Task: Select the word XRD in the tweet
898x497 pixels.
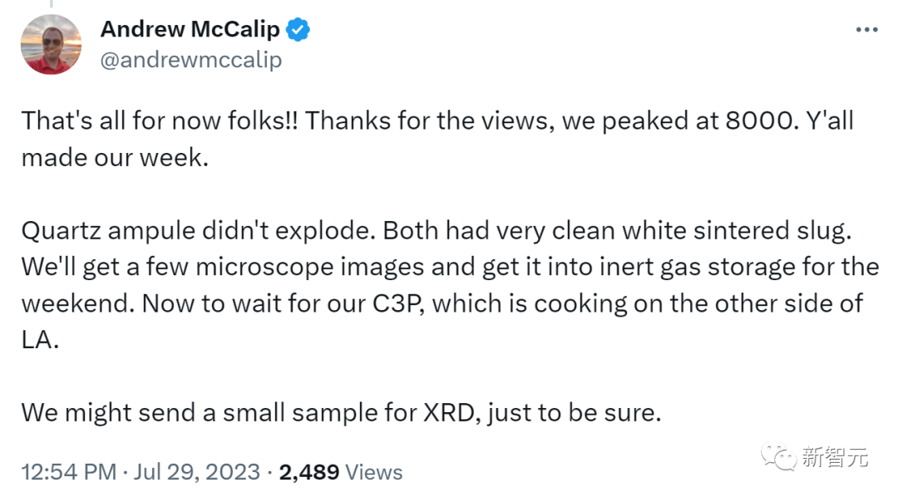Action: tap(445, 411)
